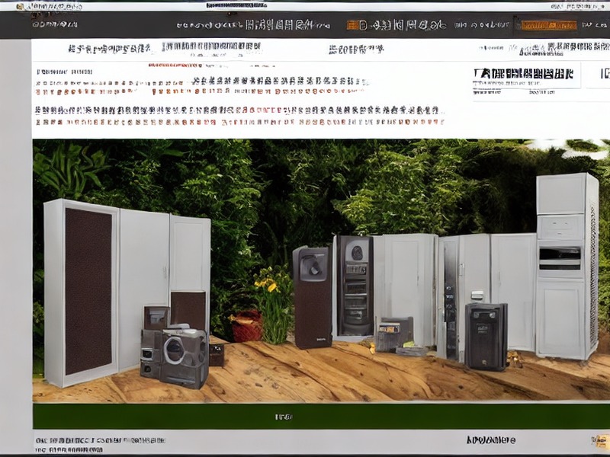610x457 pixels.
Task: Click the small orange icon in the dark header
Action: tap(352, 25)
